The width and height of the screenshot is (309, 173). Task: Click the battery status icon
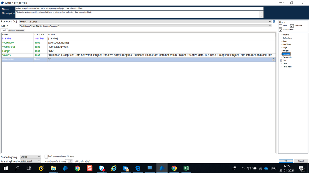click(255, 168)
